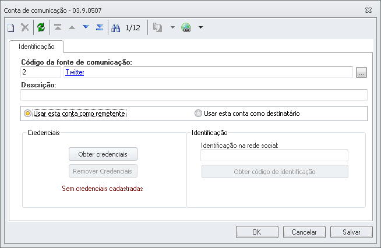Go to the previous record
This screenshot has width=381, height=248.
pos(72,27)
